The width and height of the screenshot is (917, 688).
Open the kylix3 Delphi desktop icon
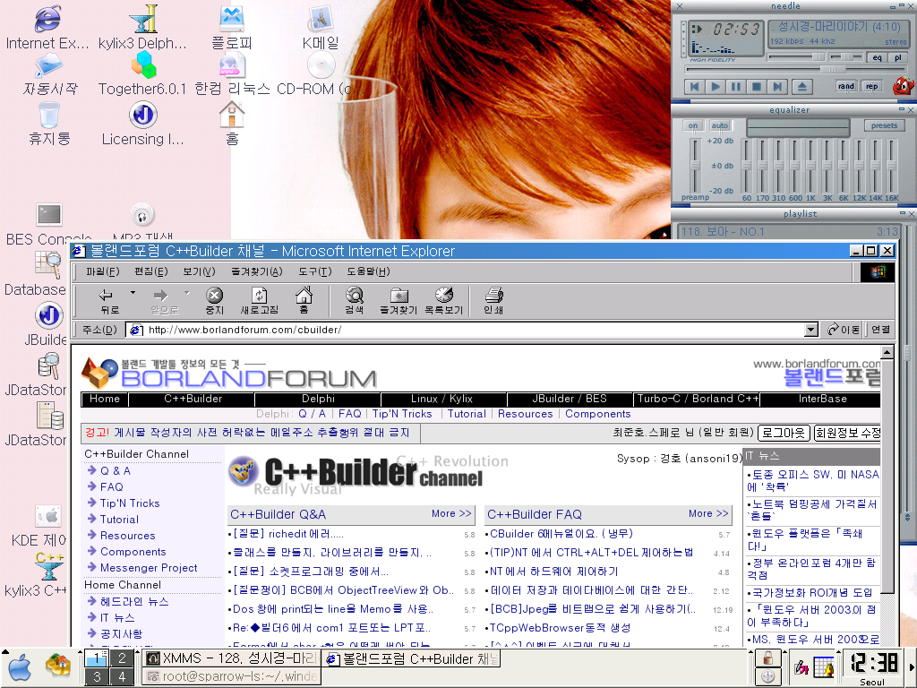pos(142,26)
